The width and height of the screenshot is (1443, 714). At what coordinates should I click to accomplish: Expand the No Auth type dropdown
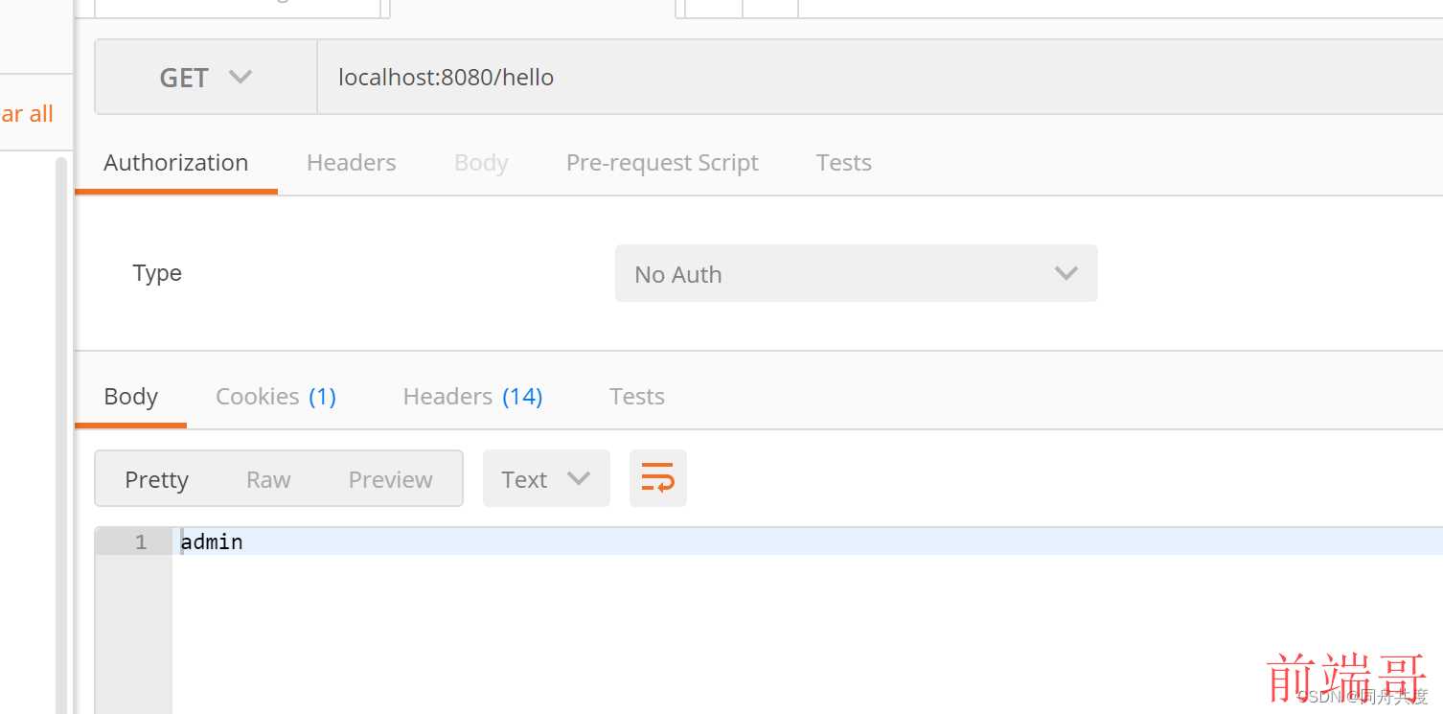point(856,274)
